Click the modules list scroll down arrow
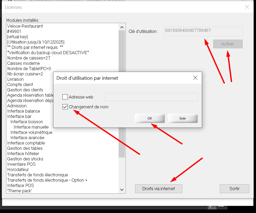Viewport: 256px width, 213px height. (x=122, y=190)
